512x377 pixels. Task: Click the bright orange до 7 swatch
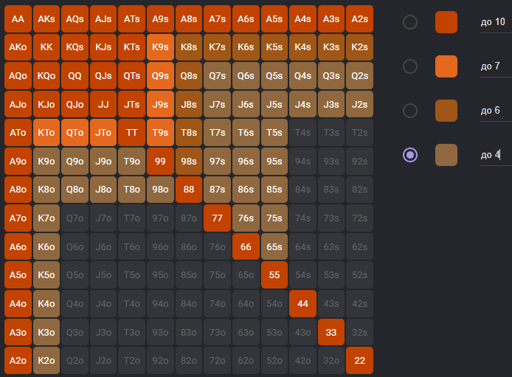coord(446,66)
